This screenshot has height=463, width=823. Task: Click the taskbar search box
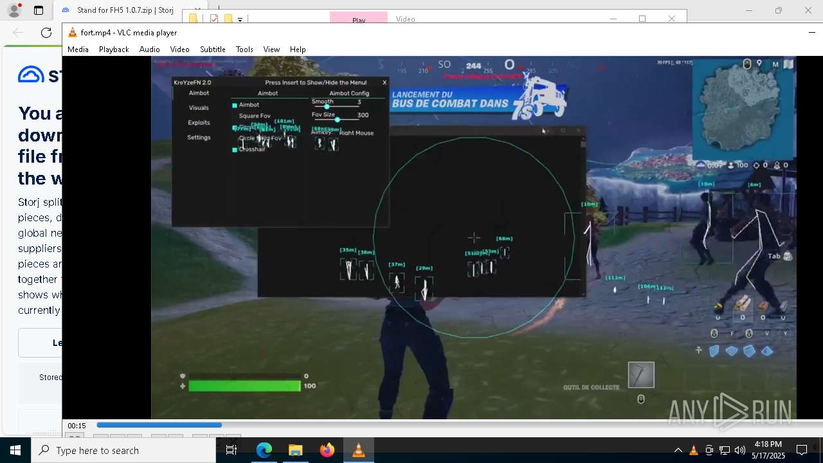point(123,450)
